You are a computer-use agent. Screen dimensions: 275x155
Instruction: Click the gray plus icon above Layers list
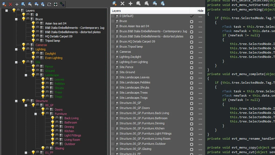[131, 3]
